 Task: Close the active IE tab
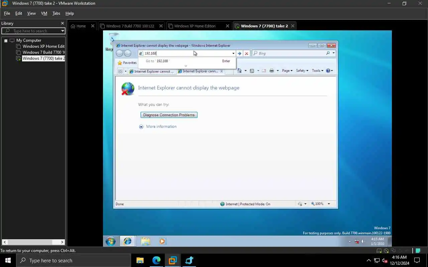pyautogui.click(x=221, y=71)
